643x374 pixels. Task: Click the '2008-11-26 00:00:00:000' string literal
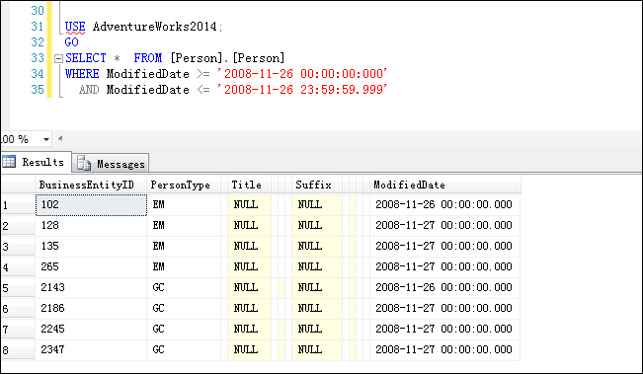coord(302,74)
